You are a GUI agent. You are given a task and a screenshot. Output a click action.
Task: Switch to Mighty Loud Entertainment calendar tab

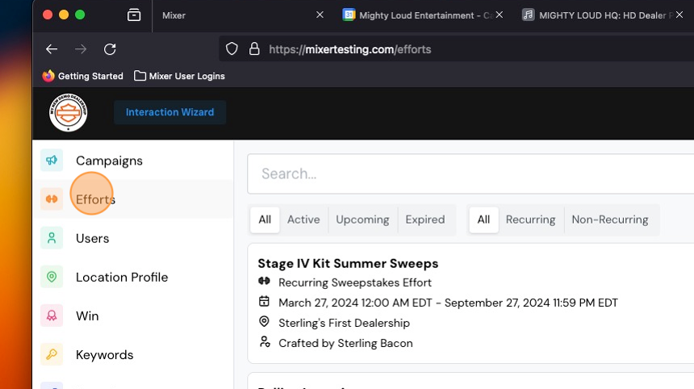417,15
